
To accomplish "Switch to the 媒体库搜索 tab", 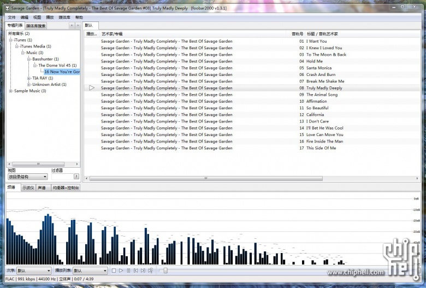I will point(36,26).
